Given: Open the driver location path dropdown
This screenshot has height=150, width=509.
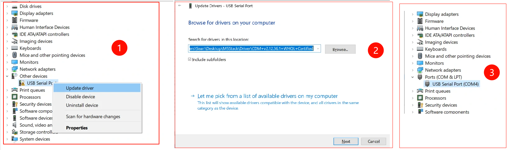Looking at the screenshot, I should pyautogui.click(x=318, y=48).
